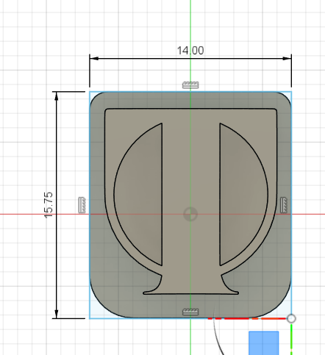Select the left edge constraint glyph
325x355 pixels.
pyautogui.click(x=82, y=205)
